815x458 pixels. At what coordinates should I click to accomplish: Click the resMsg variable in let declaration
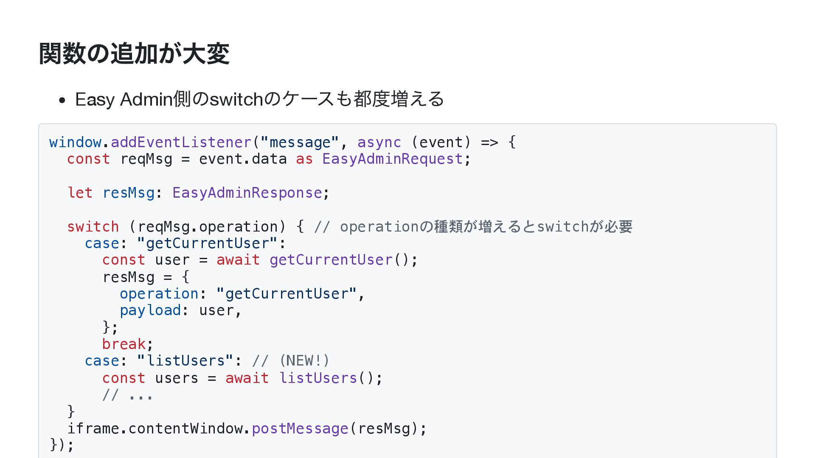pos(129,193)
